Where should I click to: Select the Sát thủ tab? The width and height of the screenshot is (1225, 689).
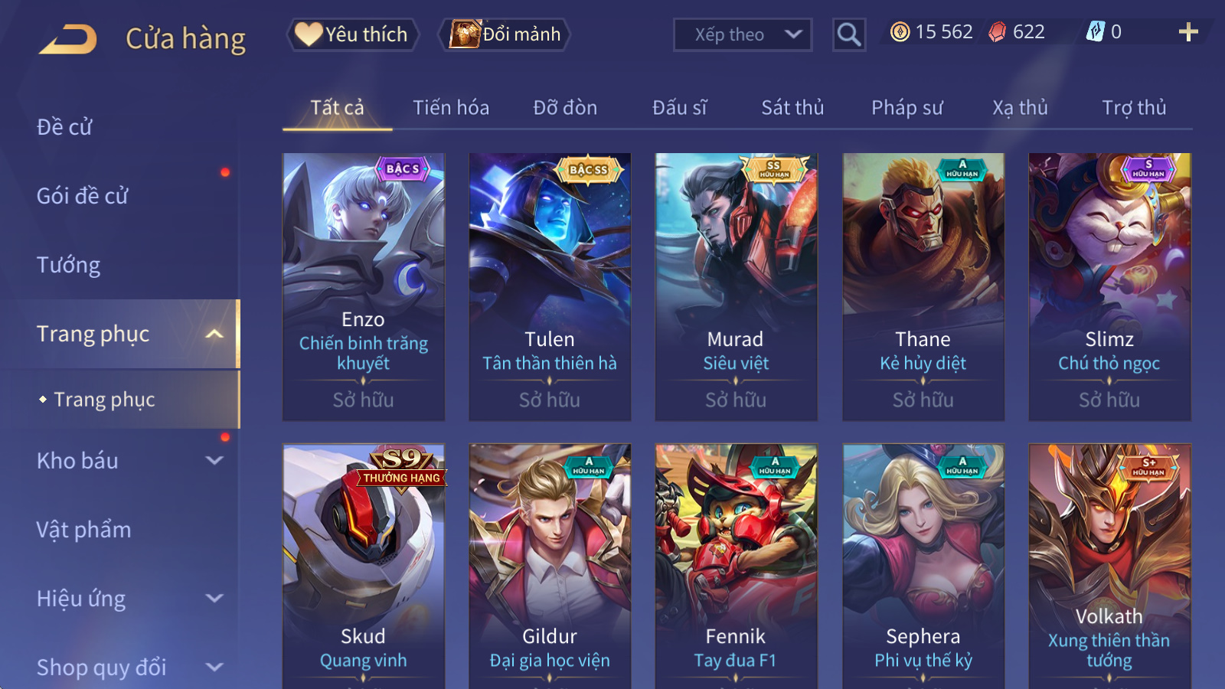point(792,108)
